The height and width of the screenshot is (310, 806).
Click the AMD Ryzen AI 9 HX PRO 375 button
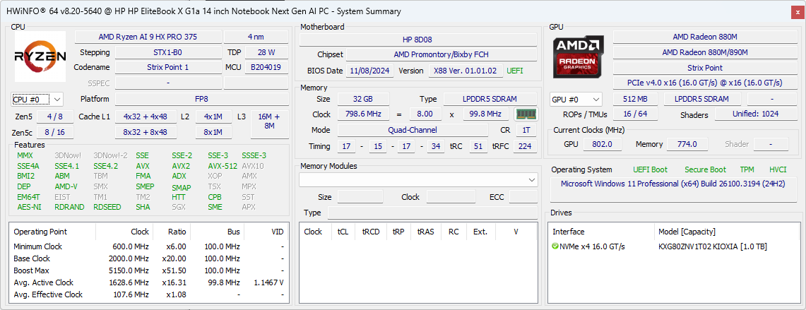147,37
